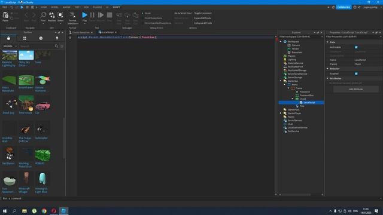The image size is (383, 215).
Task: Click the Collaborate button
Action: coord(344,7)
